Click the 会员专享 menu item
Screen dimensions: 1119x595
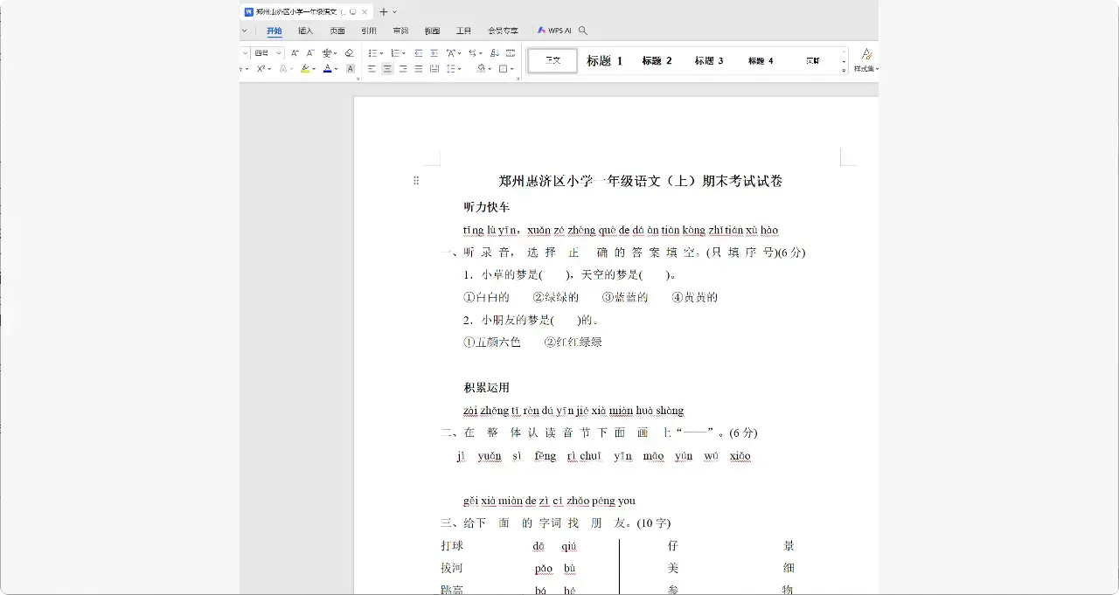[x=502, y=29]
